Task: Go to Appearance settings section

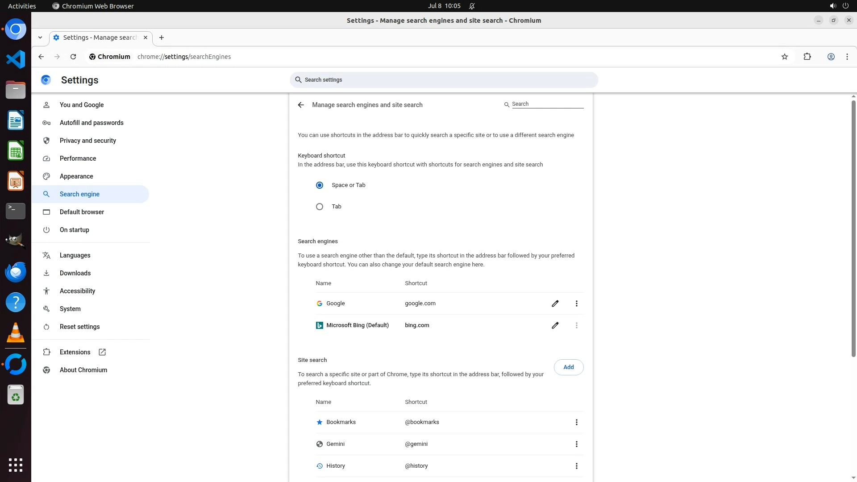Action: 76,176
